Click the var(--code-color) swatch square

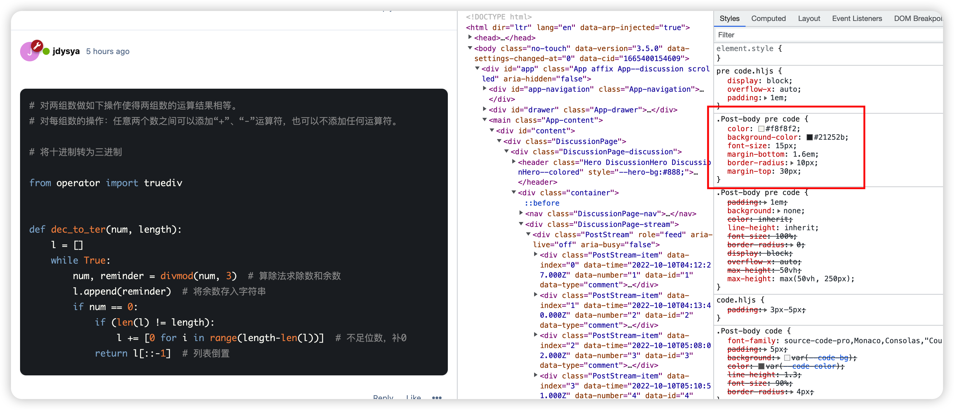pos(761,366)
